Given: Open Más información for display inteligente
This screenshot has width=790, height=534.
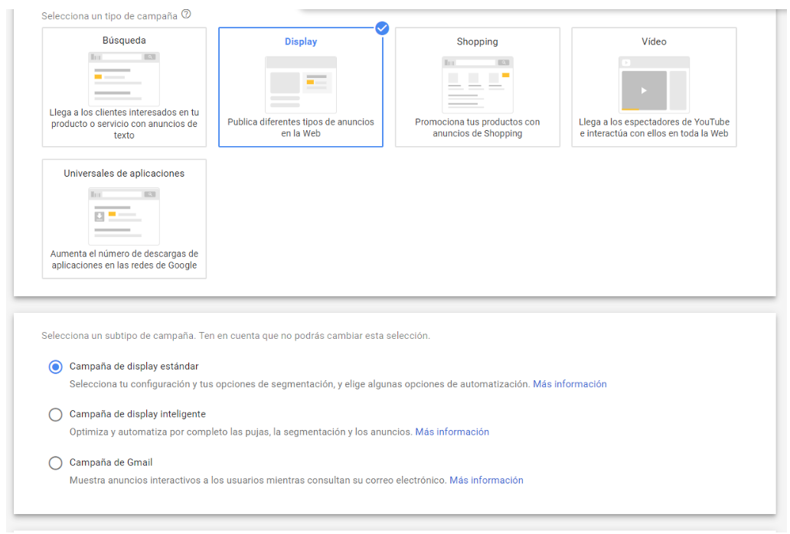Looking at the screenshot, I should point(452,431).
